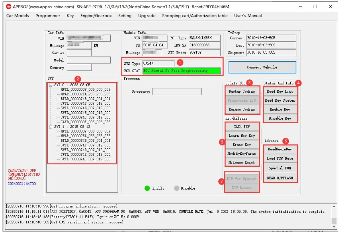Click the Backup Coding button
The height and width of the screenshot is (234, 339).
(x=242, y=91)
